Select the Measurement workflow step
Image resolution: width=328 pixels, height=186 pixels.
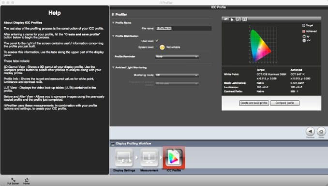point(149,158)
